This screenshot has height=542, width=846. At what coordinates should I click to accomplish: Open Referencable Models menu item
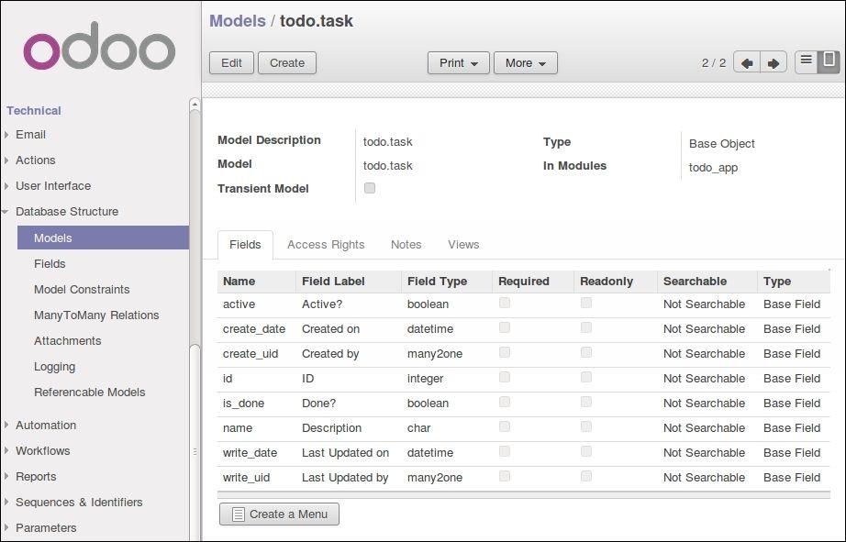pos(90,393)
